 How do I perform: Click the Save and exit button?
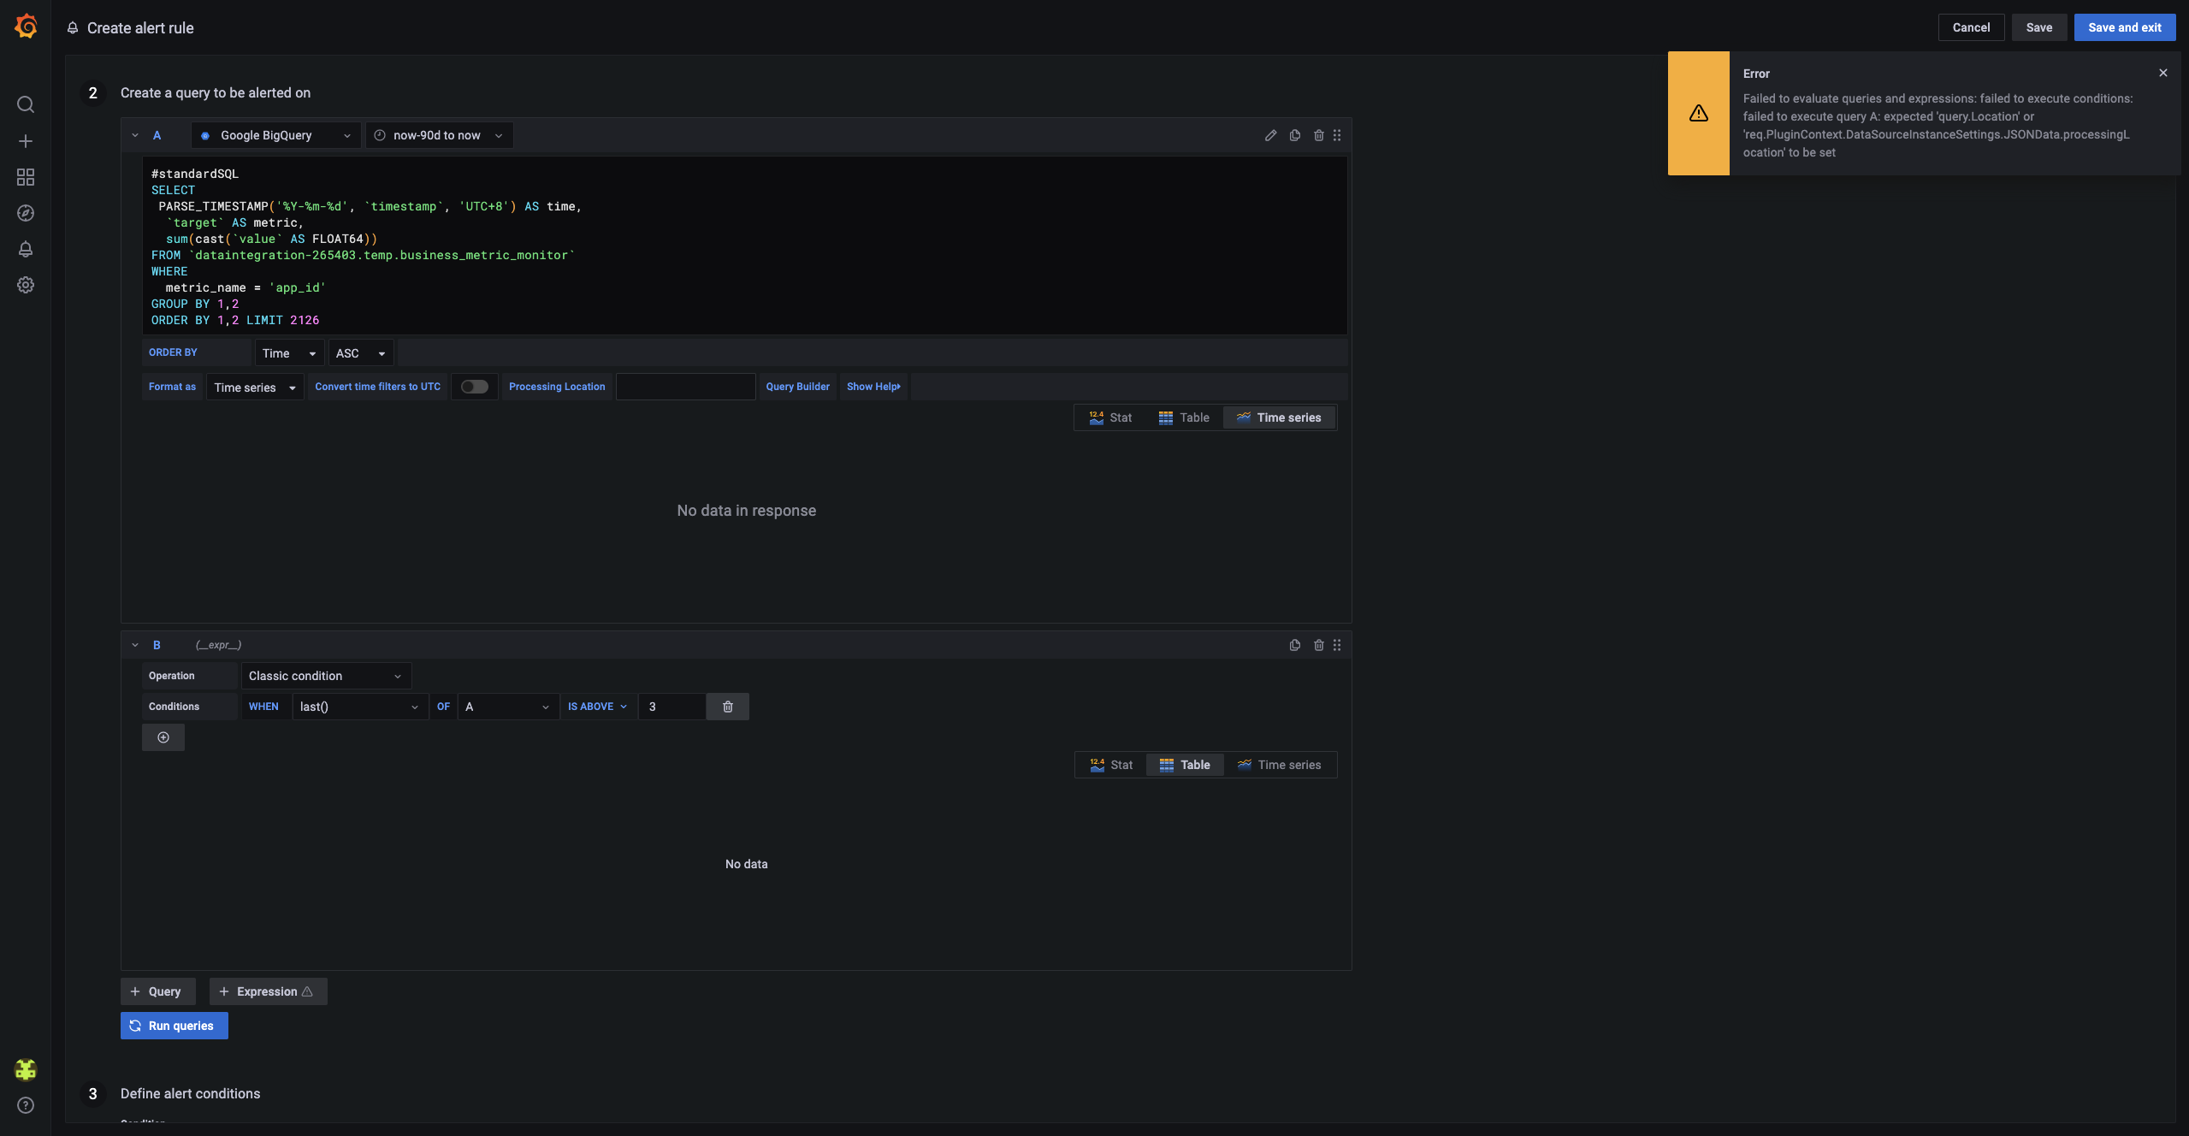click(x=2124, y=27)
